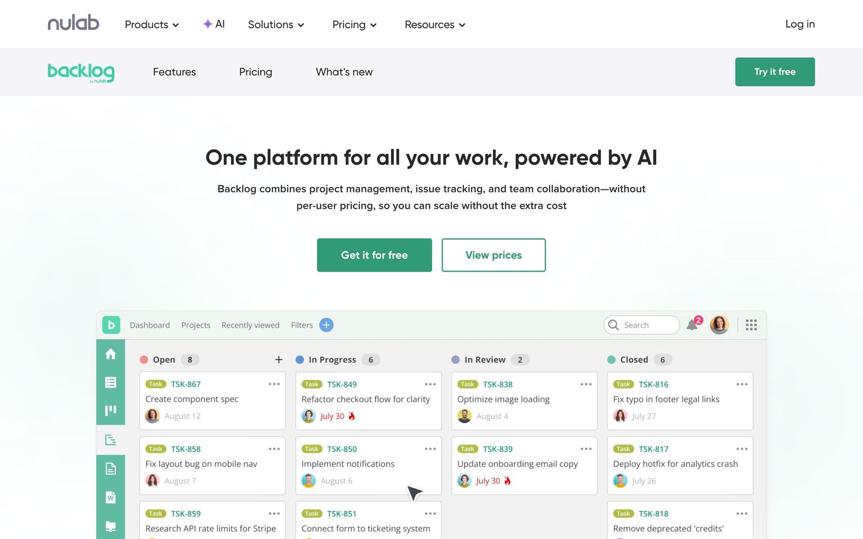Expand the top Pricing dropdown
This screenshot has width=863, height=539.
tap(354, 25)
